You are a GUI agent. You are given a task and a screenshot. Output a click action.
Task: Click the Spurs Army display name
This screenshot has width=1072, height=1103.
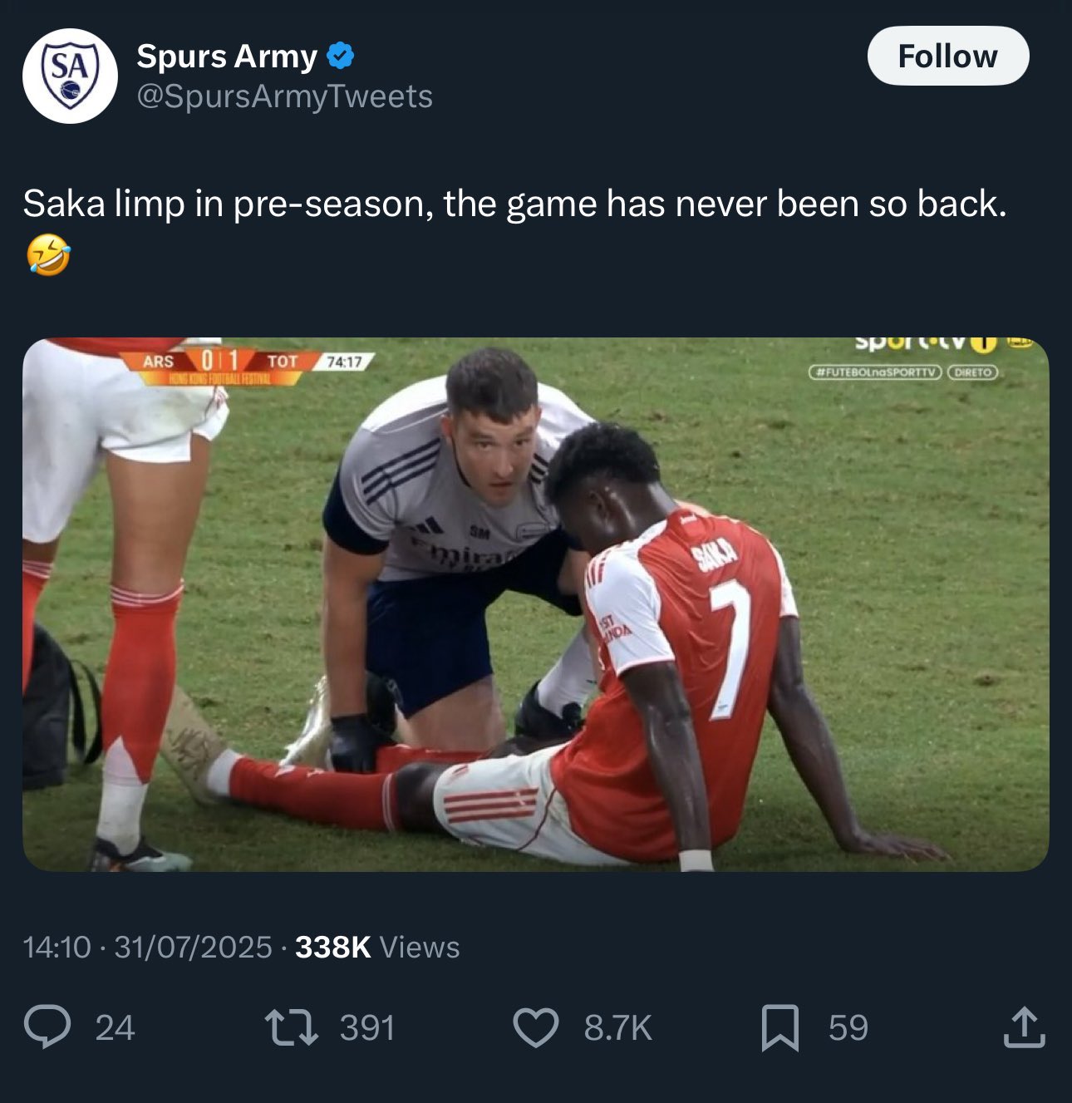coord(227,57)
